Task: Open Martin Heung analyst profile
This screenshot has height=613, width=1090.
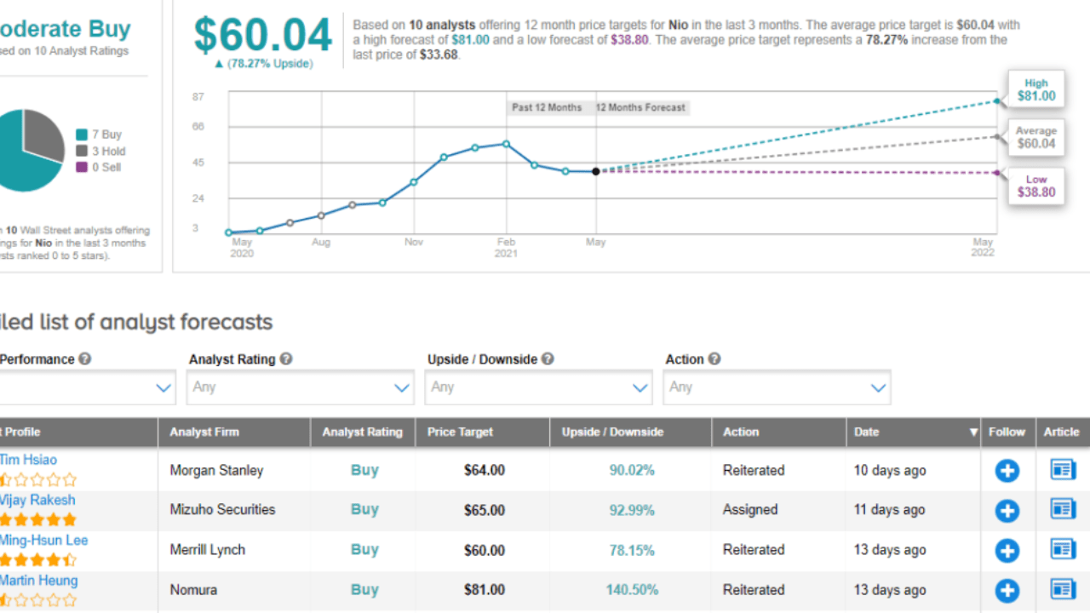Action: pos(38,580)
